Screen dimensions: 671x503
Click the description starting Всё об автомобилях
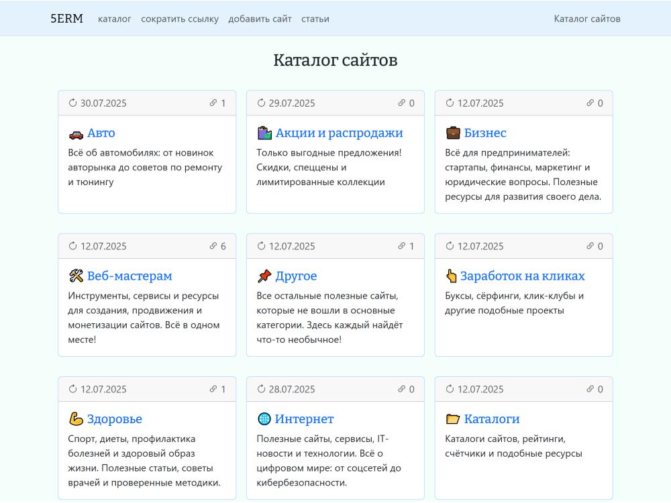tap(145, 167)
